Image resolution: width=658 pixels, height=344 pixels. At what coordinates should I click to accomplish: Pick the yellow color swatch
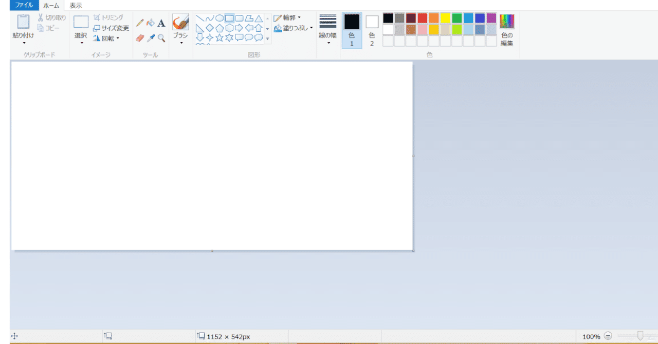click(x=445, y=18)
